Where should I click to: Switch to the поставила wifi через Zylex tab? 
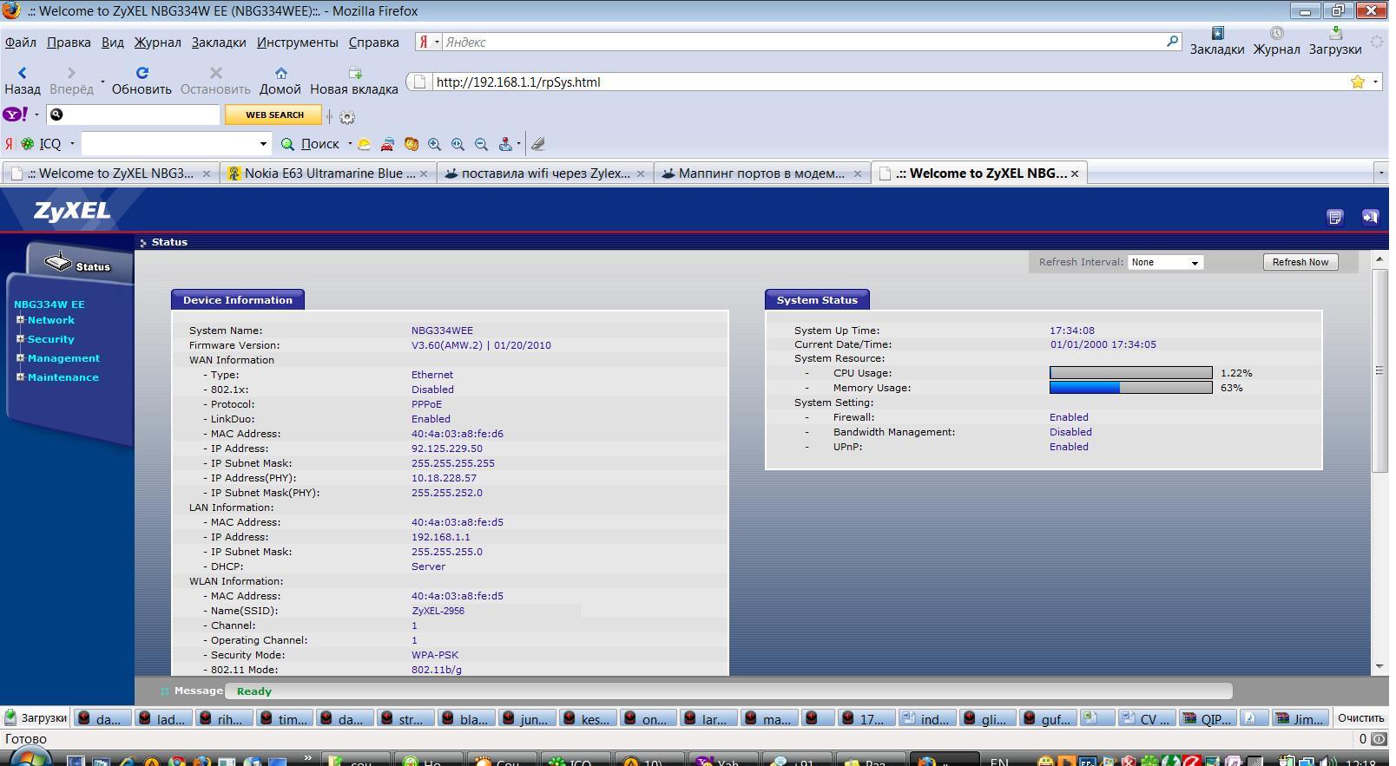(545, 173)
